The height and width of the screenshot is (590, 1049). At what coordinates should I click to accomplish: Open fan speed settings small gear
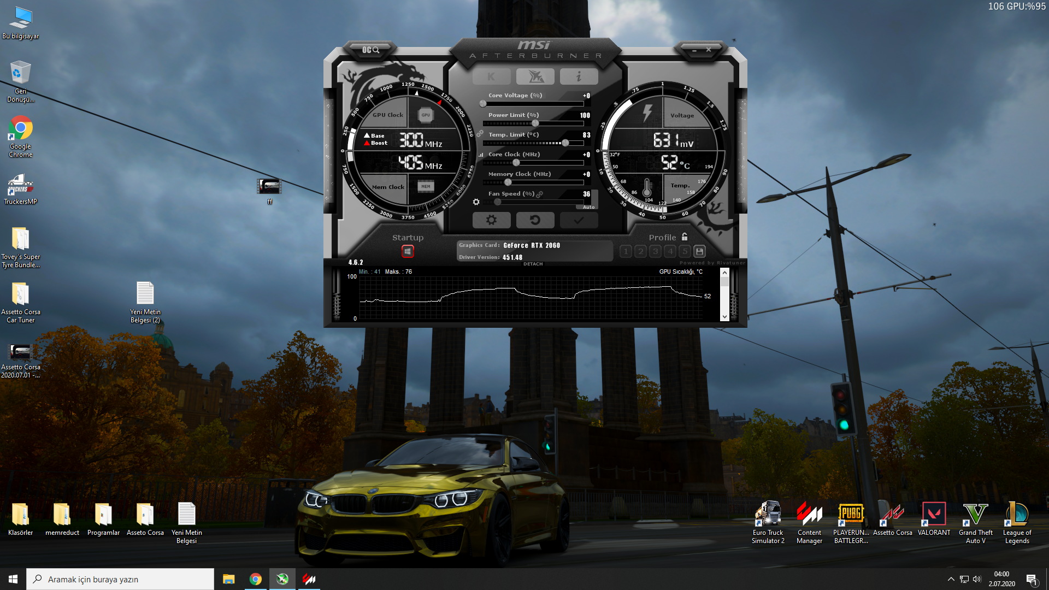[476, 202]
